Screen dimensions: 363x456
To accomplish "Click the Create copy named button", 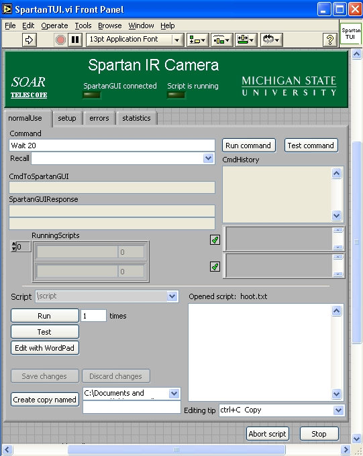I will click(x=44, y=400).
